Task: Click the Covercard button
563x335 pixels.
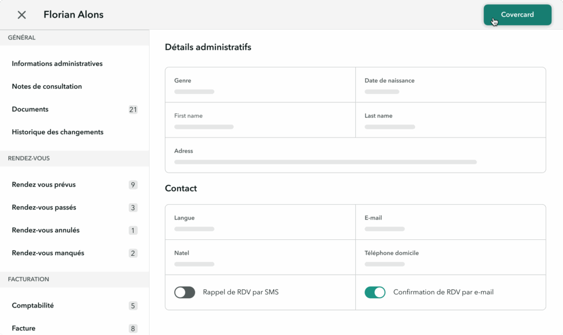Action: click(x=517, y=15)
